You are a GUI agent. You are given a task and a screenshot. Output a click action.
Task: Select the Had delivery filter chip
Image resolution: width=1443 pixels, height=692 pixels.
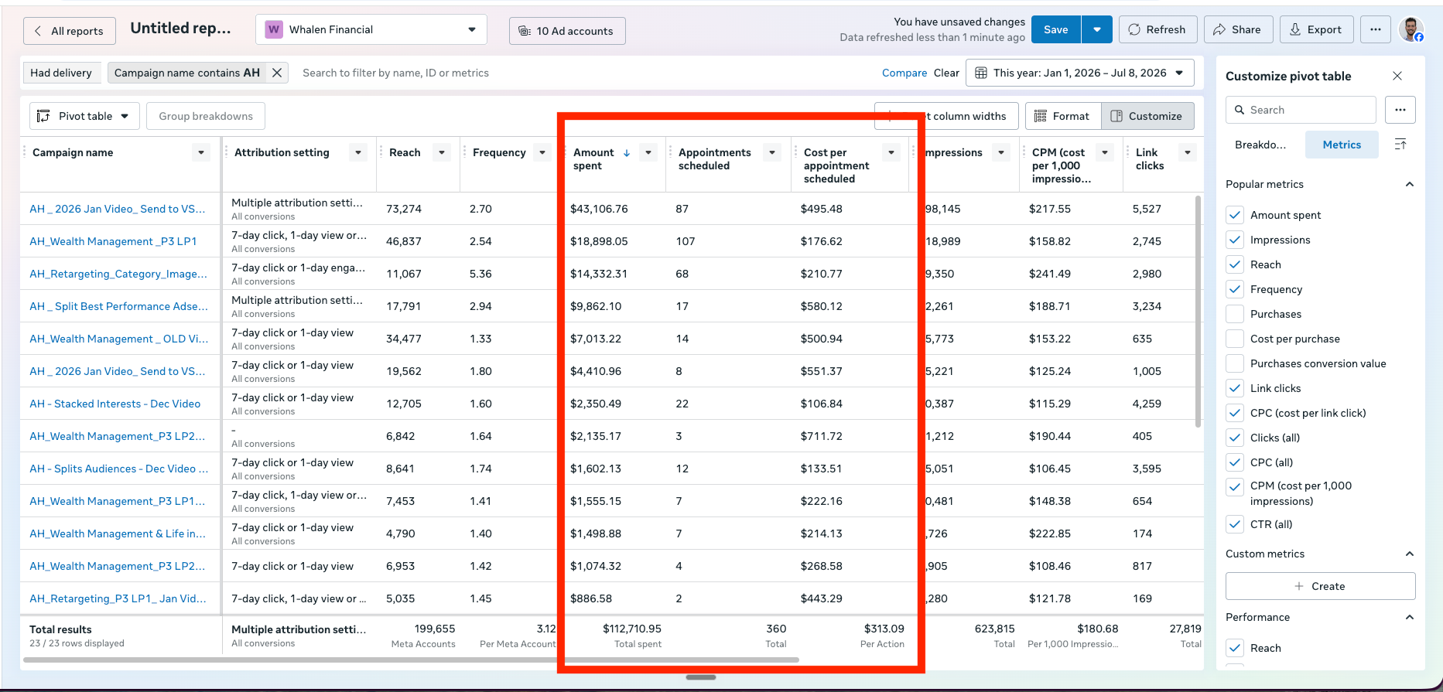click(x=61, y=73)
